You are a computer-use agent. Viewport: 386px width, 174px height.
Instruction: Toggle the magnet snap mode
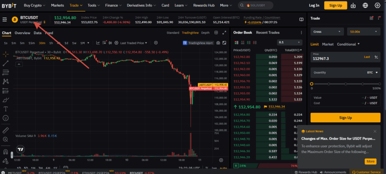point(6,152)
